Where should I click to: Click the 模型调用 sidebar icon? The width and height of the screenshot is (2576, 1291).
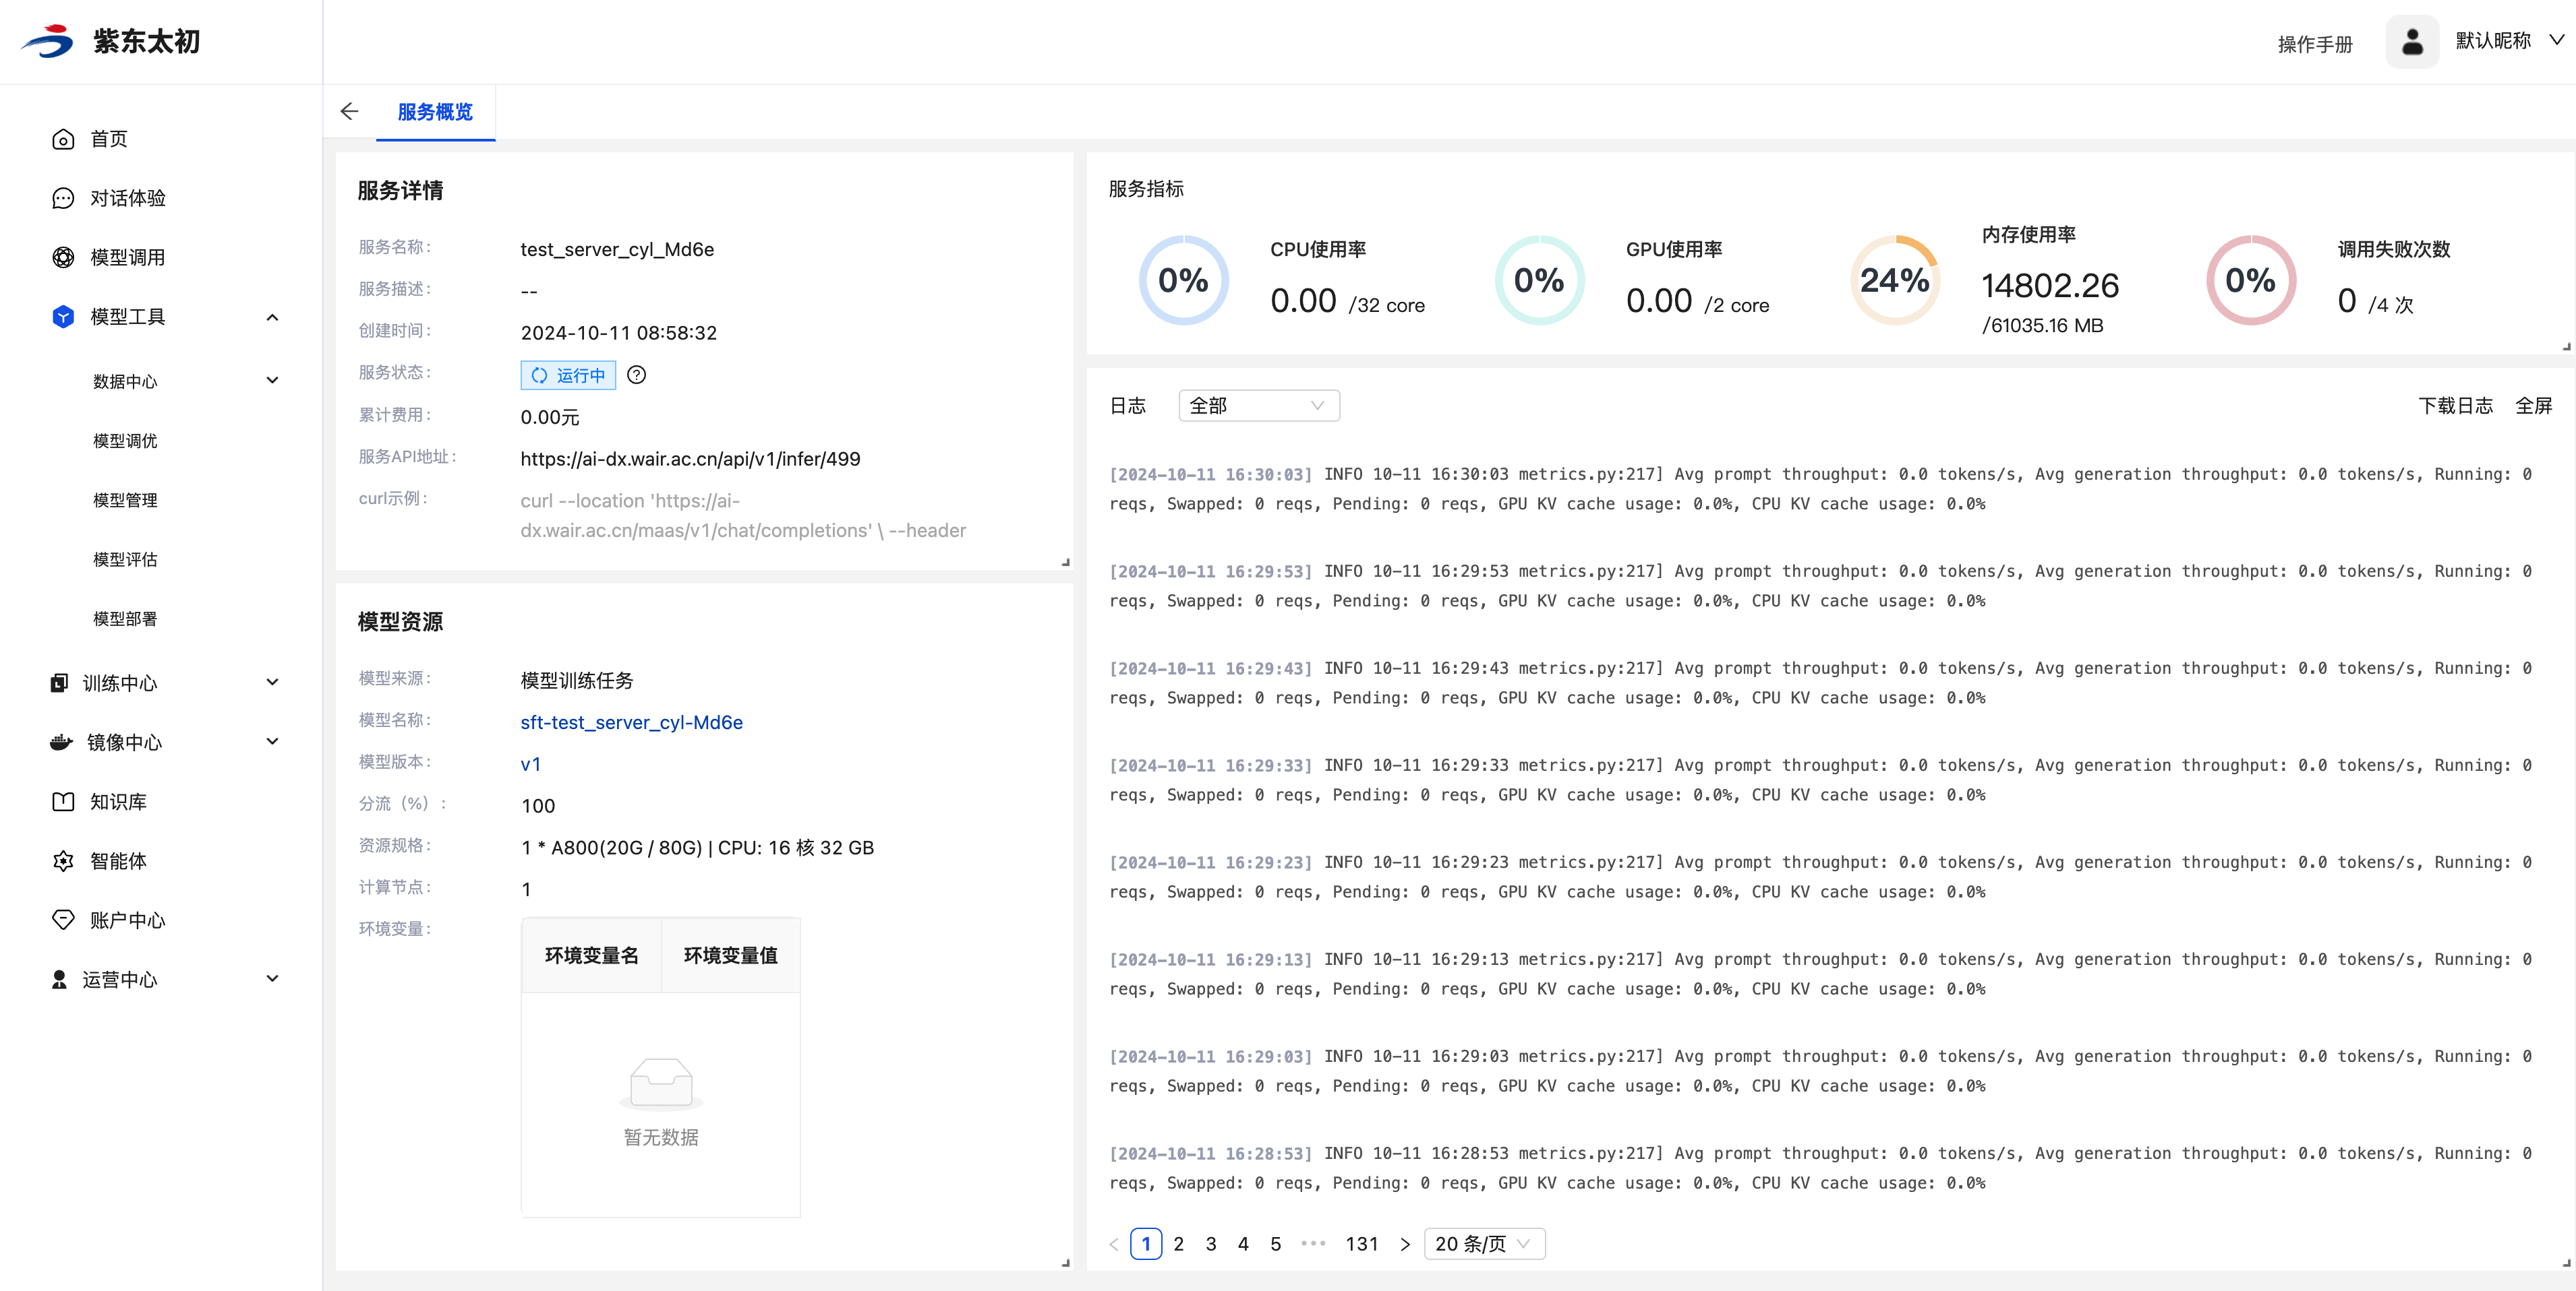[63, 257]
